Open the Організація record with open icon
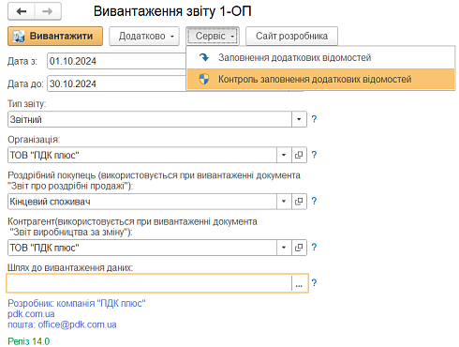Image resolution: width=459 pixels, height=347 pixels. 299,155
